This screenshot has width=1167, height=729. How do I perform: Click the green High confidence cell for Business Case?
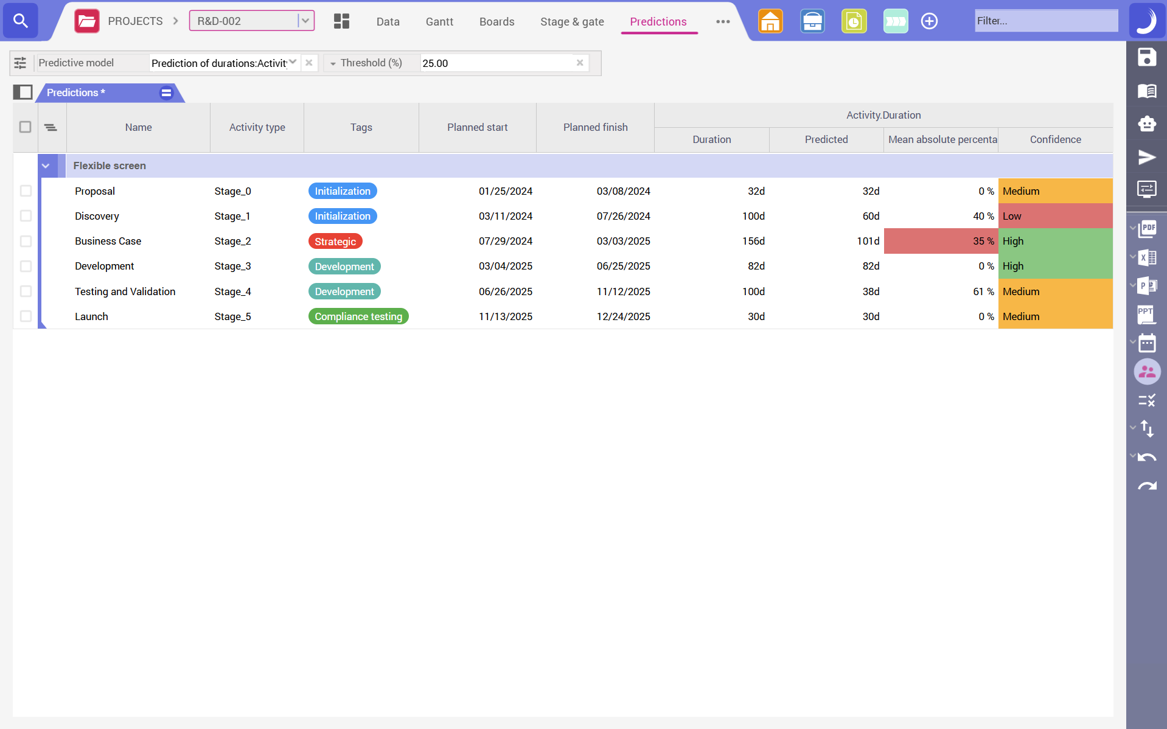click(x=1055, y=241)
